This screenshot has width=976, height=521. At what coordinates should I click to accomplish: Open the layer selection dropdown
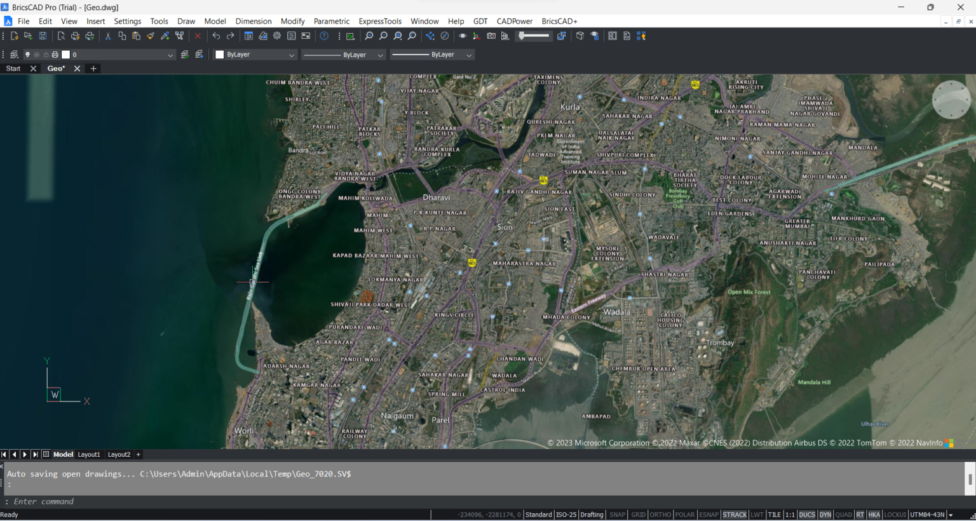tap(169, 55)
